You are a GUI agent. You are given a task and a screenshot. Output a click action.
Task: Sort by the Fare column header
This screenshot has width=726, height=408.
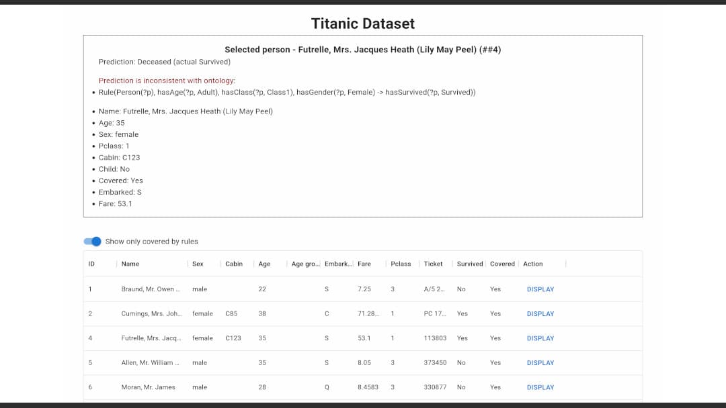click(364, 264)
